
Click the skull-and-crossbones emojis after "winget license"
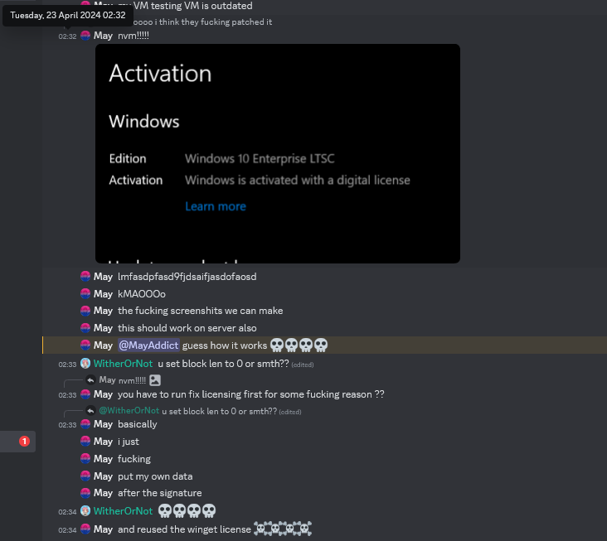pos(283,529)
